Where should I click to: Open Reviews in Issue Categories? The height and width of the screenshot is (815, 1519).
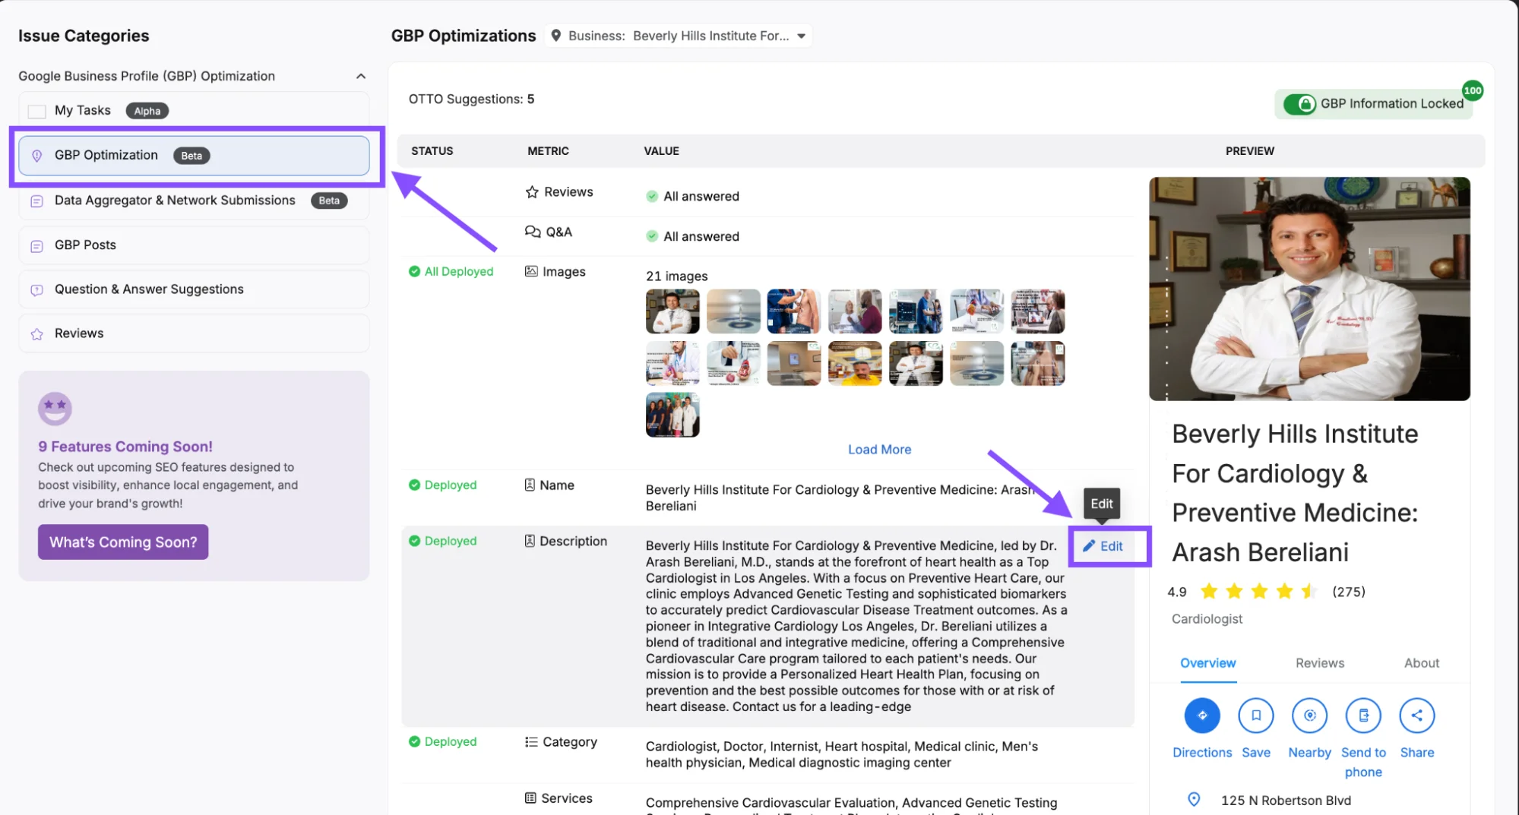click(x=194, y=333)
